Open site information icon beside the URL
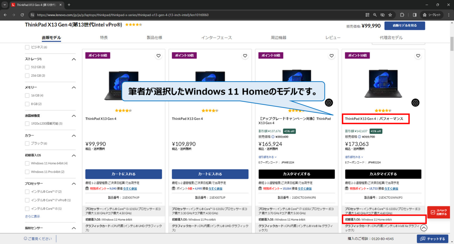Viewport: 454px width, 244px height. 32,15
